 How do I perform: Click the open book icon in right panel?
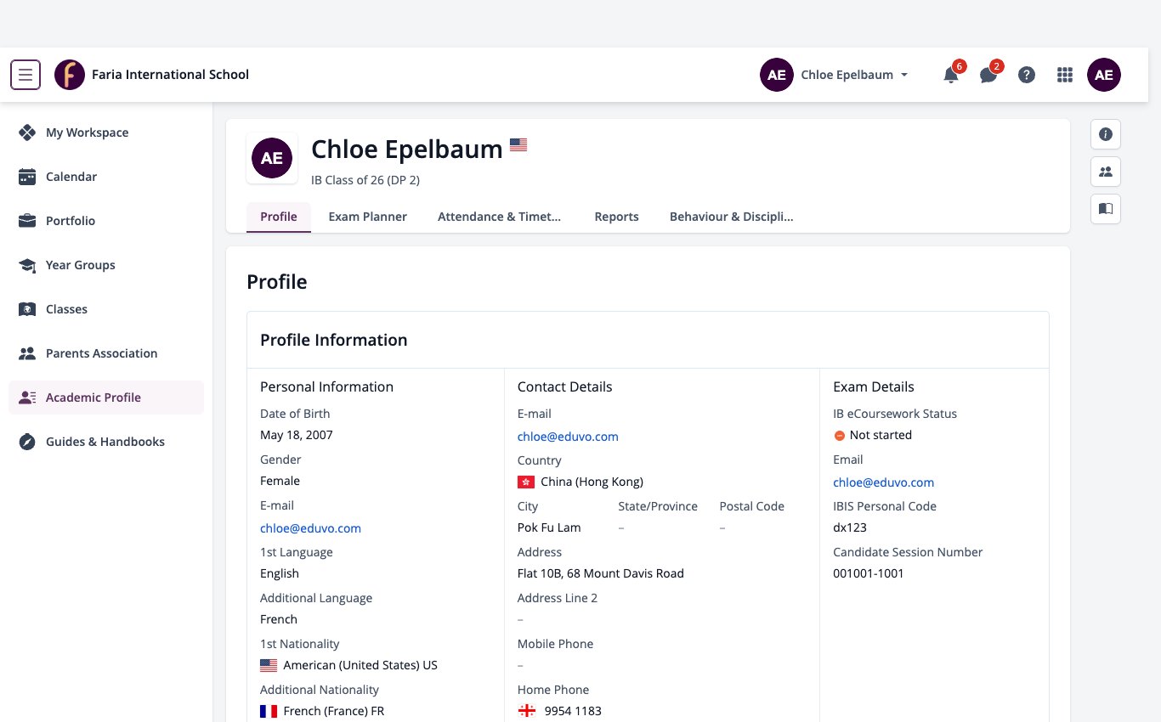click(x=1106, y=209)
